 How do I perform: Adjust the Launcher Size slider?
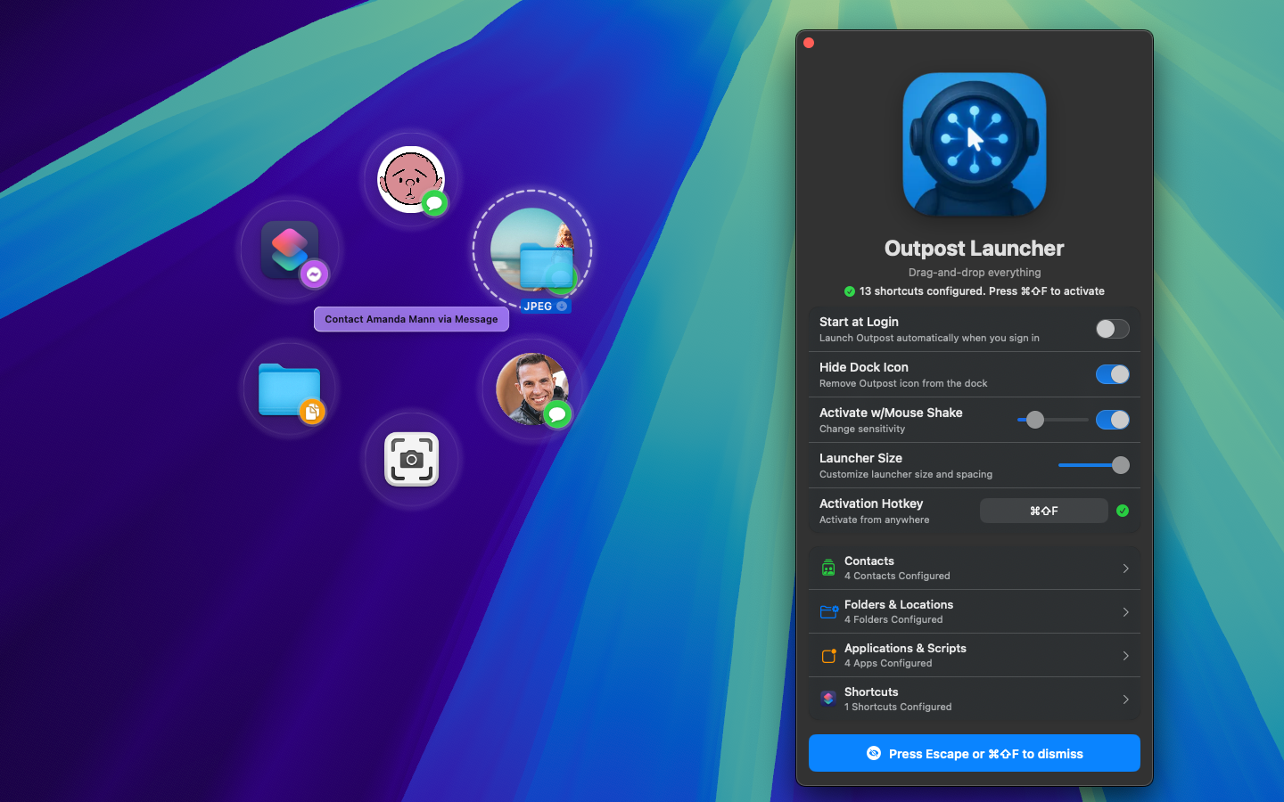1094,465
